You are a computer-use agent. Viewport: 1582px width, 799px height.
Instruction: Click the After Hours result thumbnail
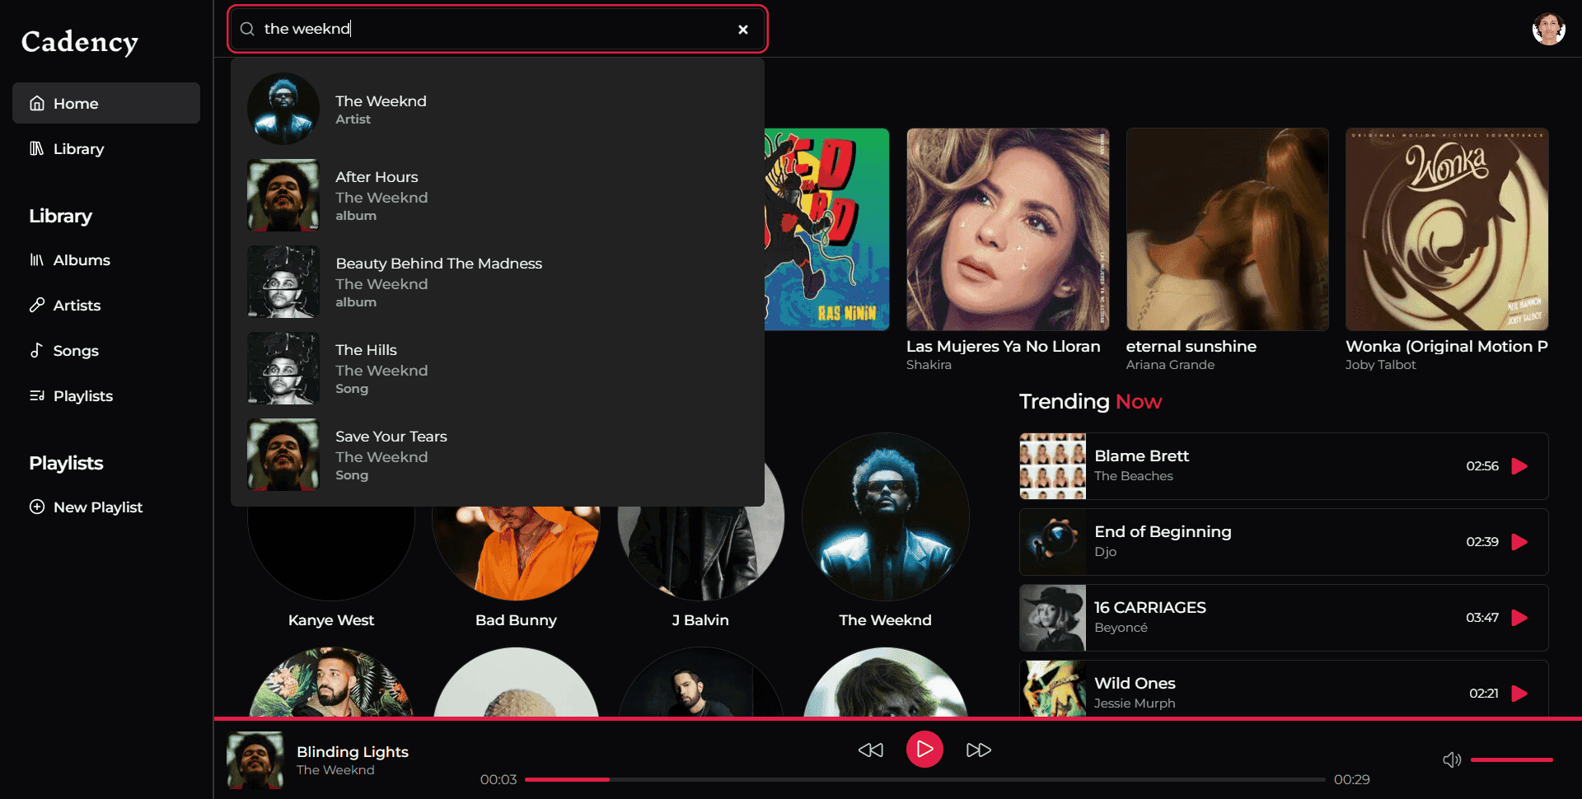coord(283,195)
